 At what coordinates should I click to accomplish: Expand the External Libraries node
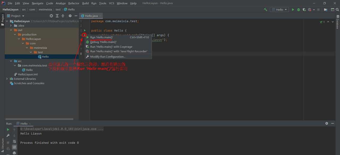[x=7, y=79]
